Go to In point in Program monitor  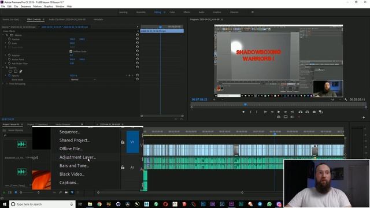coord(265,112)
